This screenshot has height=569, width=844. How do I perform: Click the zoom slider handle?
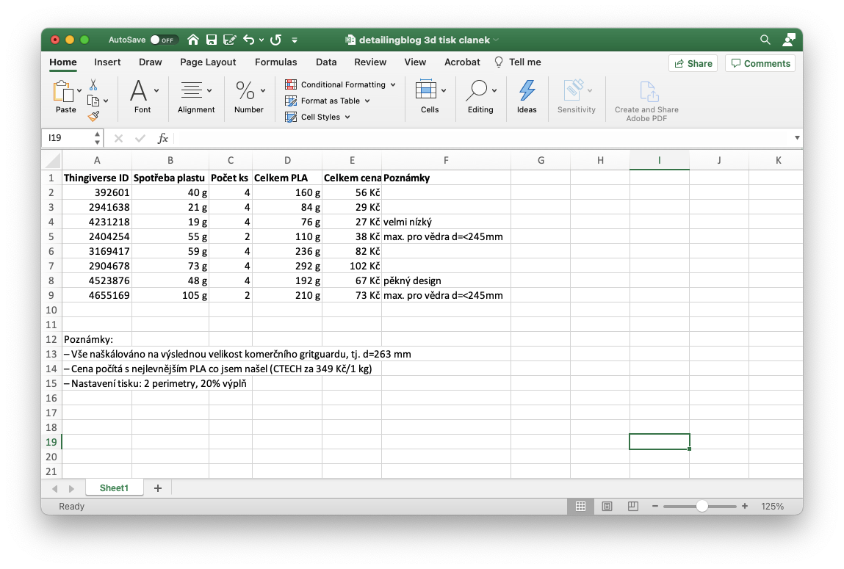(x=702, y=507)
